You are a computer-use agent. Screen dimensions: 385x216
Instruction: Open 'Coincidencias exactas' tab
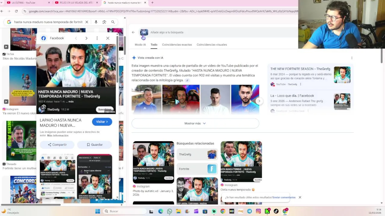pyautogui.click(x=177, y=45)
